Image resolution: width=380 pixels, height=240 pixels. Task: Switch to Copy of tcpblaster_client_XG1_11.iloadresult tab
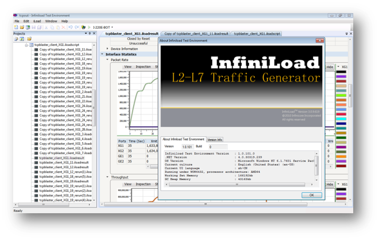[x=196, y=34]
